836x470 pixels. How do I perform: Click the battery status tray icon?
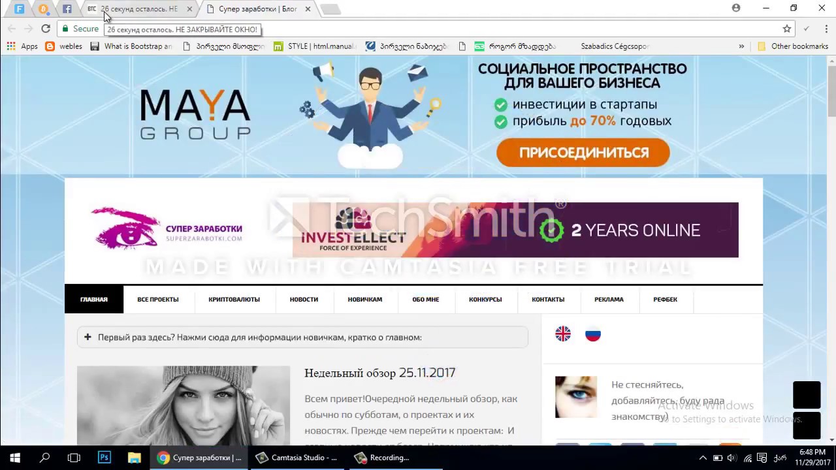718,458
